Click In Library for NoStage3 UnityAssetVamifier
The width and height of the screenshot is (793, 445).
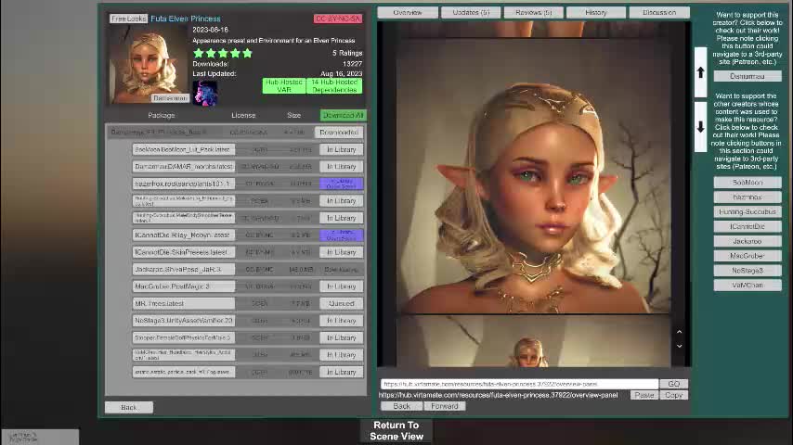342,321
